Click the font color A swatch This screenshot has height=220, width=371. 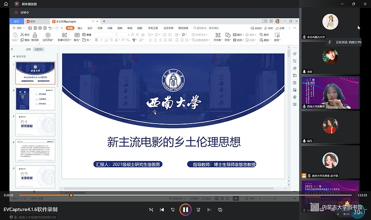pos(116,40)
